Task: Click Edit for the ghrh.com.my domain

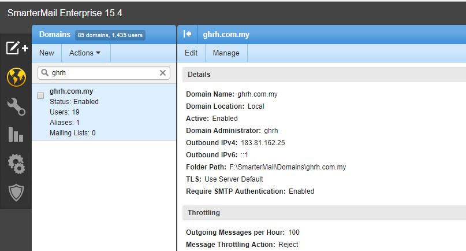Action: 191,53
